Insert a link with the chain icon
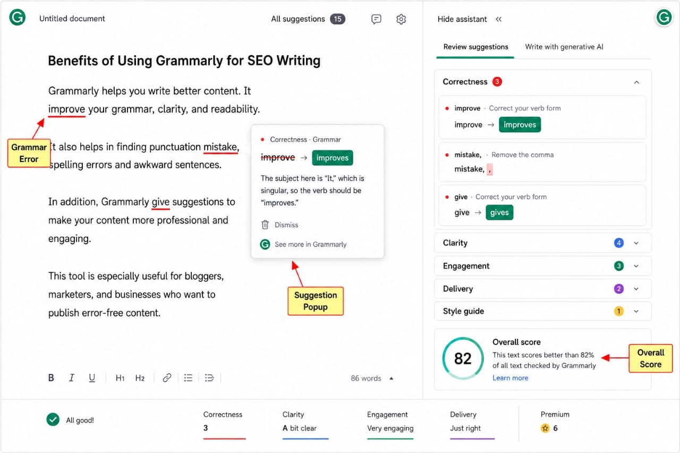This screenshot has width=680, height=453. pyautogui.click(x=167, y=378)
